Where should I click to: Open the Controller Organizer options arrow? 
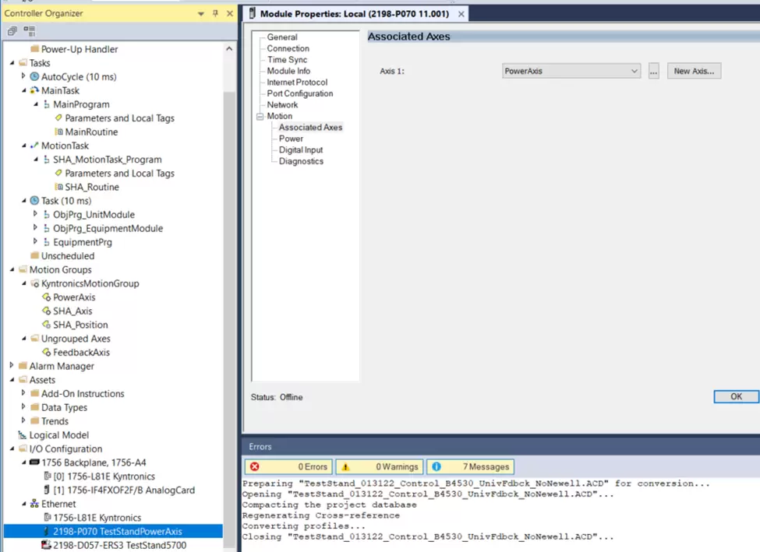pyautogui.click(x=201, y=13)
